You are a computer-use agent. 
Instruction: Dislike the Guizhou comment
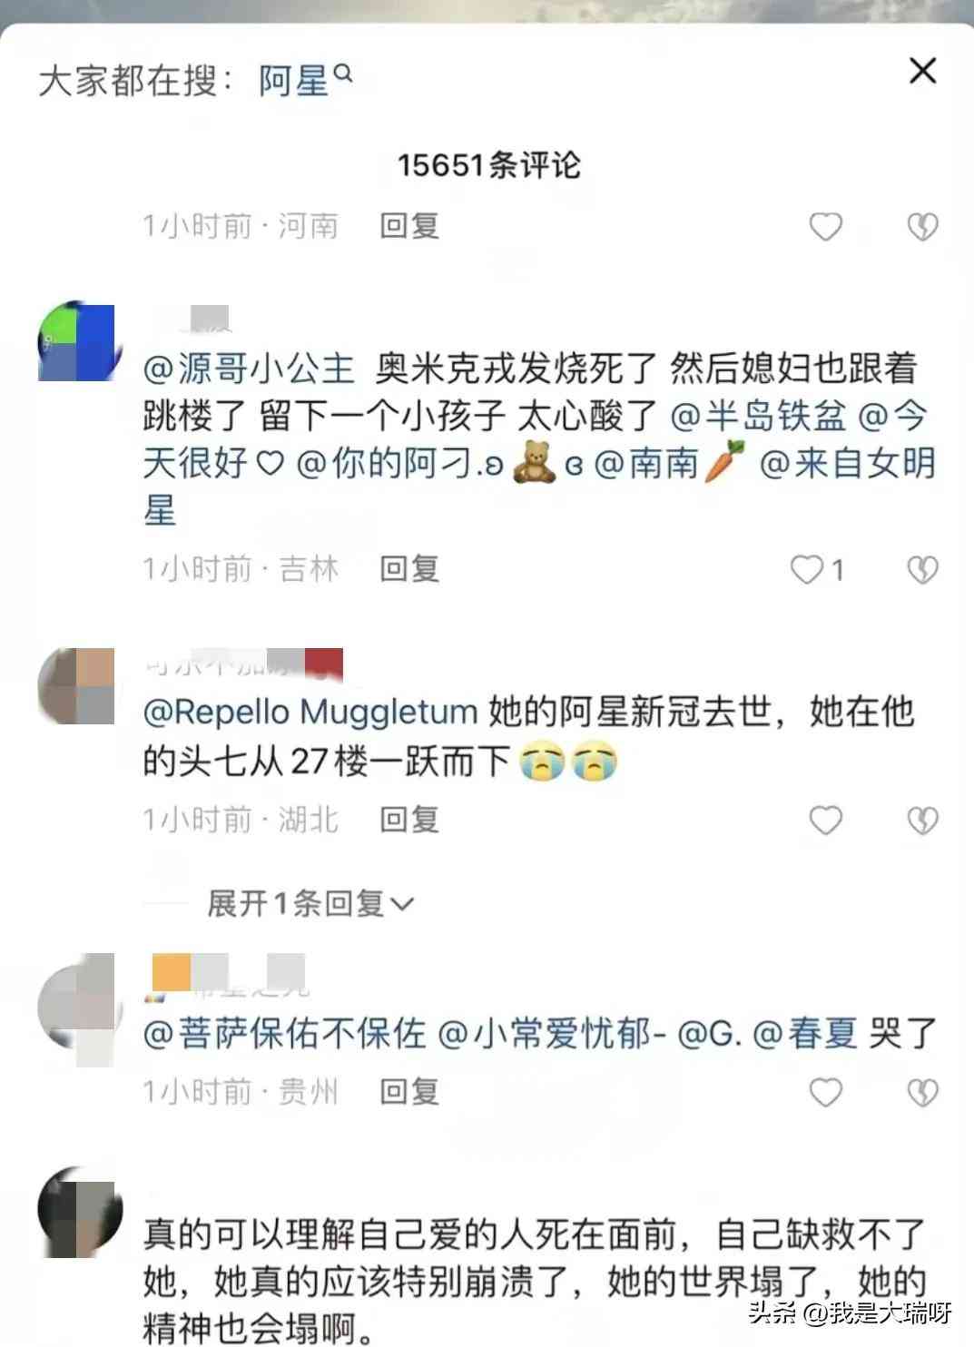(922, 1093)
